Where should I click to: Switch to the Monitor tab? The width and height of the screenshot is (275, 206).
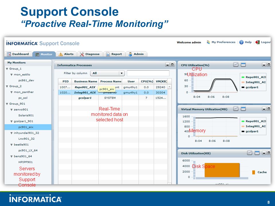tap(44, 54)
